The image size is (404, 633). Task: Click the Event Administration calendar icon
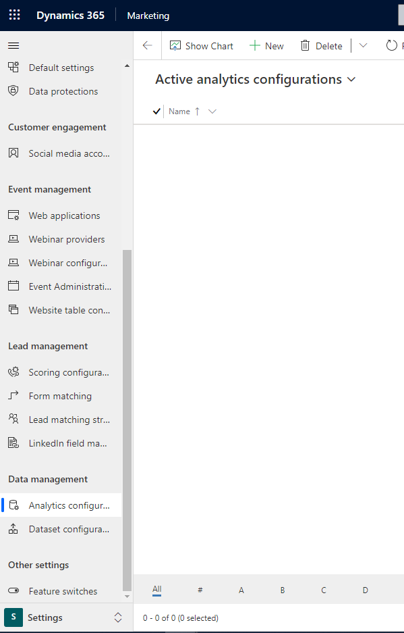13,286
